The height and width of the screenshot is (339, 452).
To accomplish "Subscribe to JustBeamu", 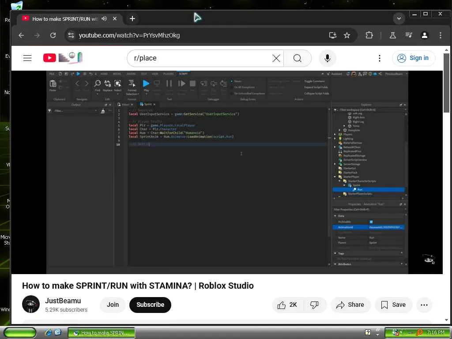I will pyautogui.click(x=150, y=305).
